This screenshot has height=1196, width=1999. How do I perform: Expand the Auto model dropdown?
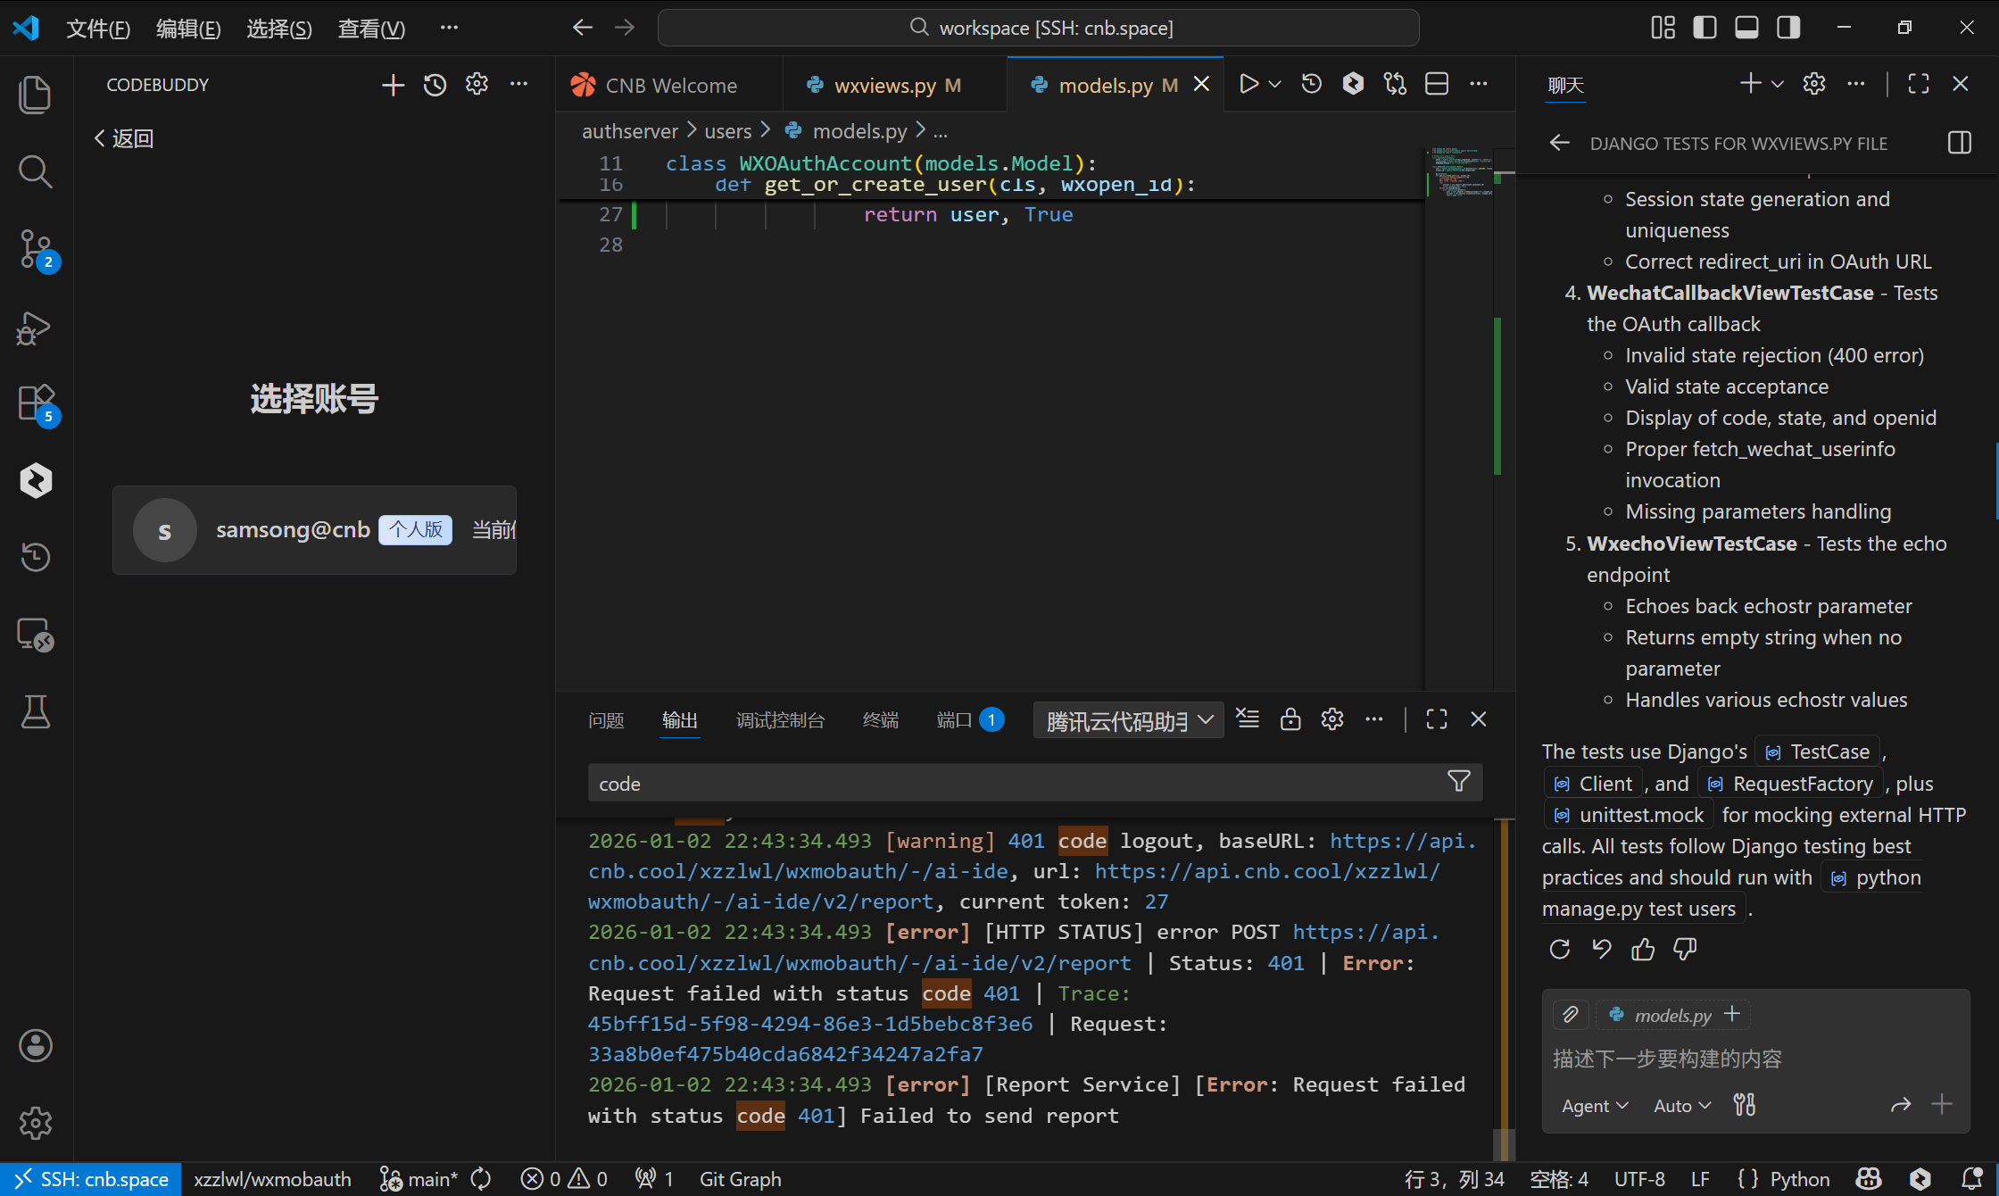(1682, 1106)
